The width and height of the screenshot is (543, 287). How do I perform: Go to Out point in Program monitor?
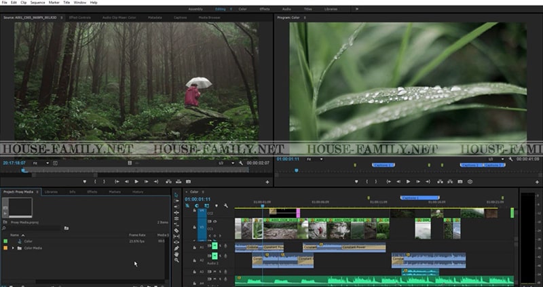tap(428, 181)
